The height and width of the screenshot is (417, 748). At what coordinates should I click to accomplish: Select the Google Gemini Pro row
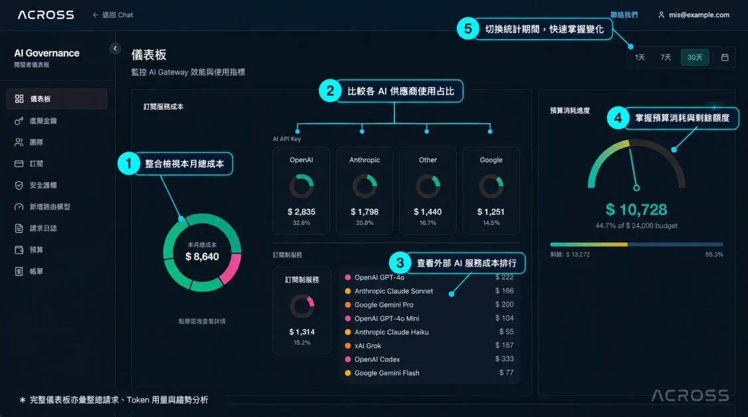coord(430,305)
